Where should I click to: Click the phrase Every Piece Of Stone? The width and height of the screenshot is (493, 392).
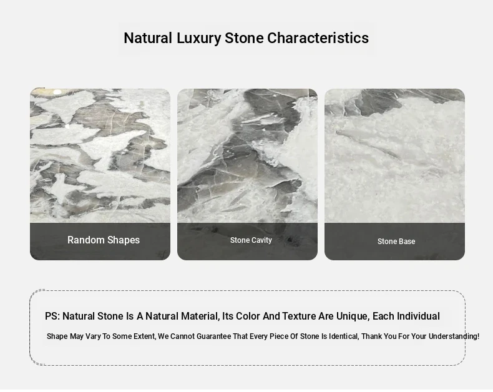coord(285,336)
